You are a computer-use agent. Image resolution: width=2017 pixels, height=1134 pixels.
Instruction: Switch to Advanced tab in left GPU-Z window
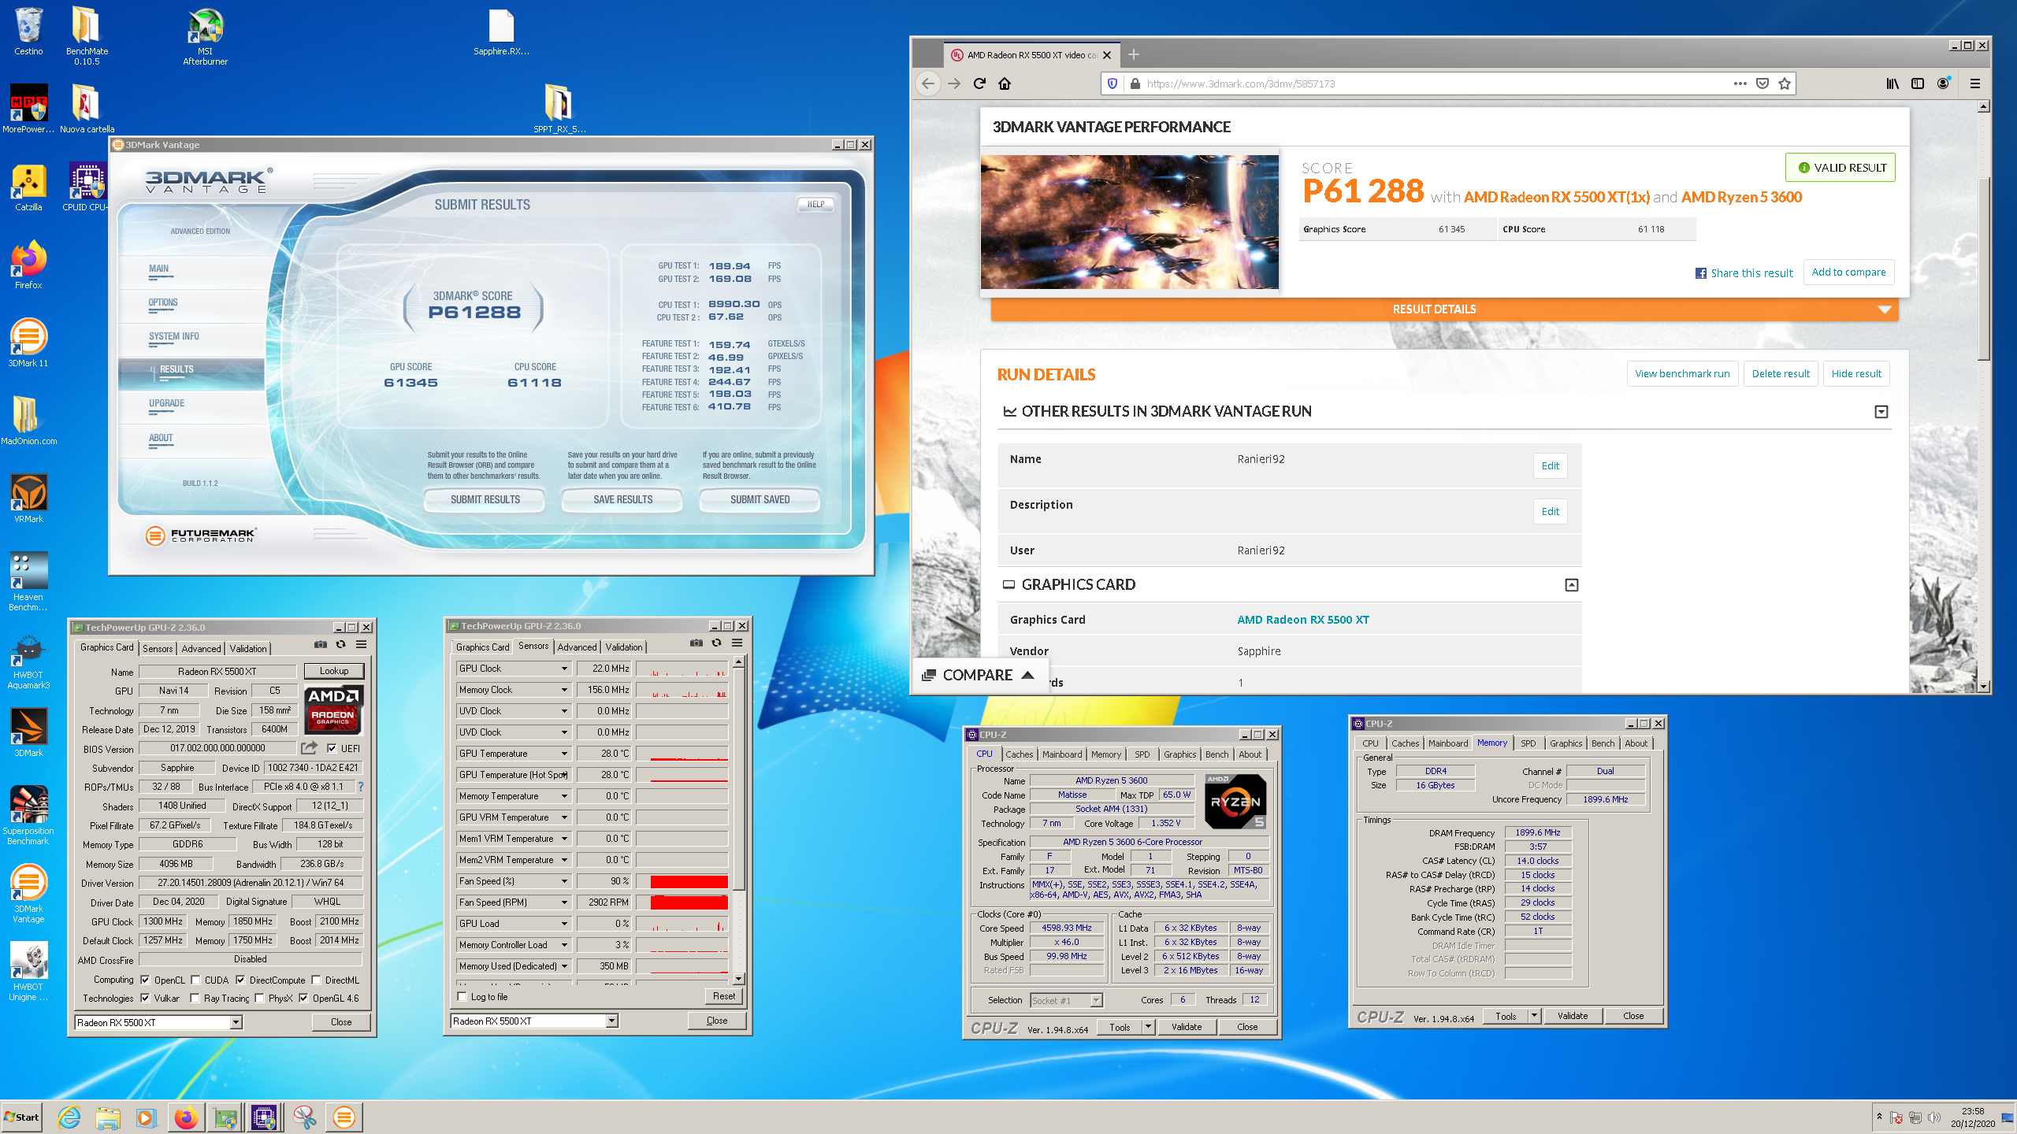(201, 648)
